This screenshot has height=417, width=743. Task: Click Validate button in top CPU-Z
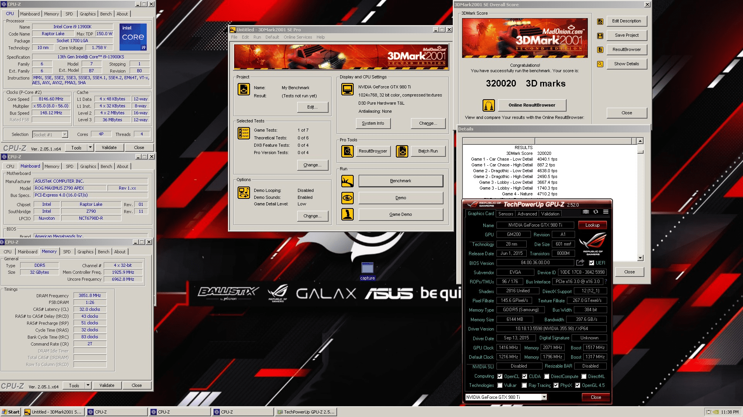coord(109,147)
